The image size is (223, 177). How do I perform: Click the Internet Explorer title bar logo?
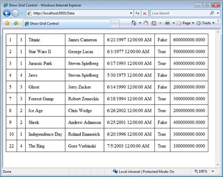[6, 5]
